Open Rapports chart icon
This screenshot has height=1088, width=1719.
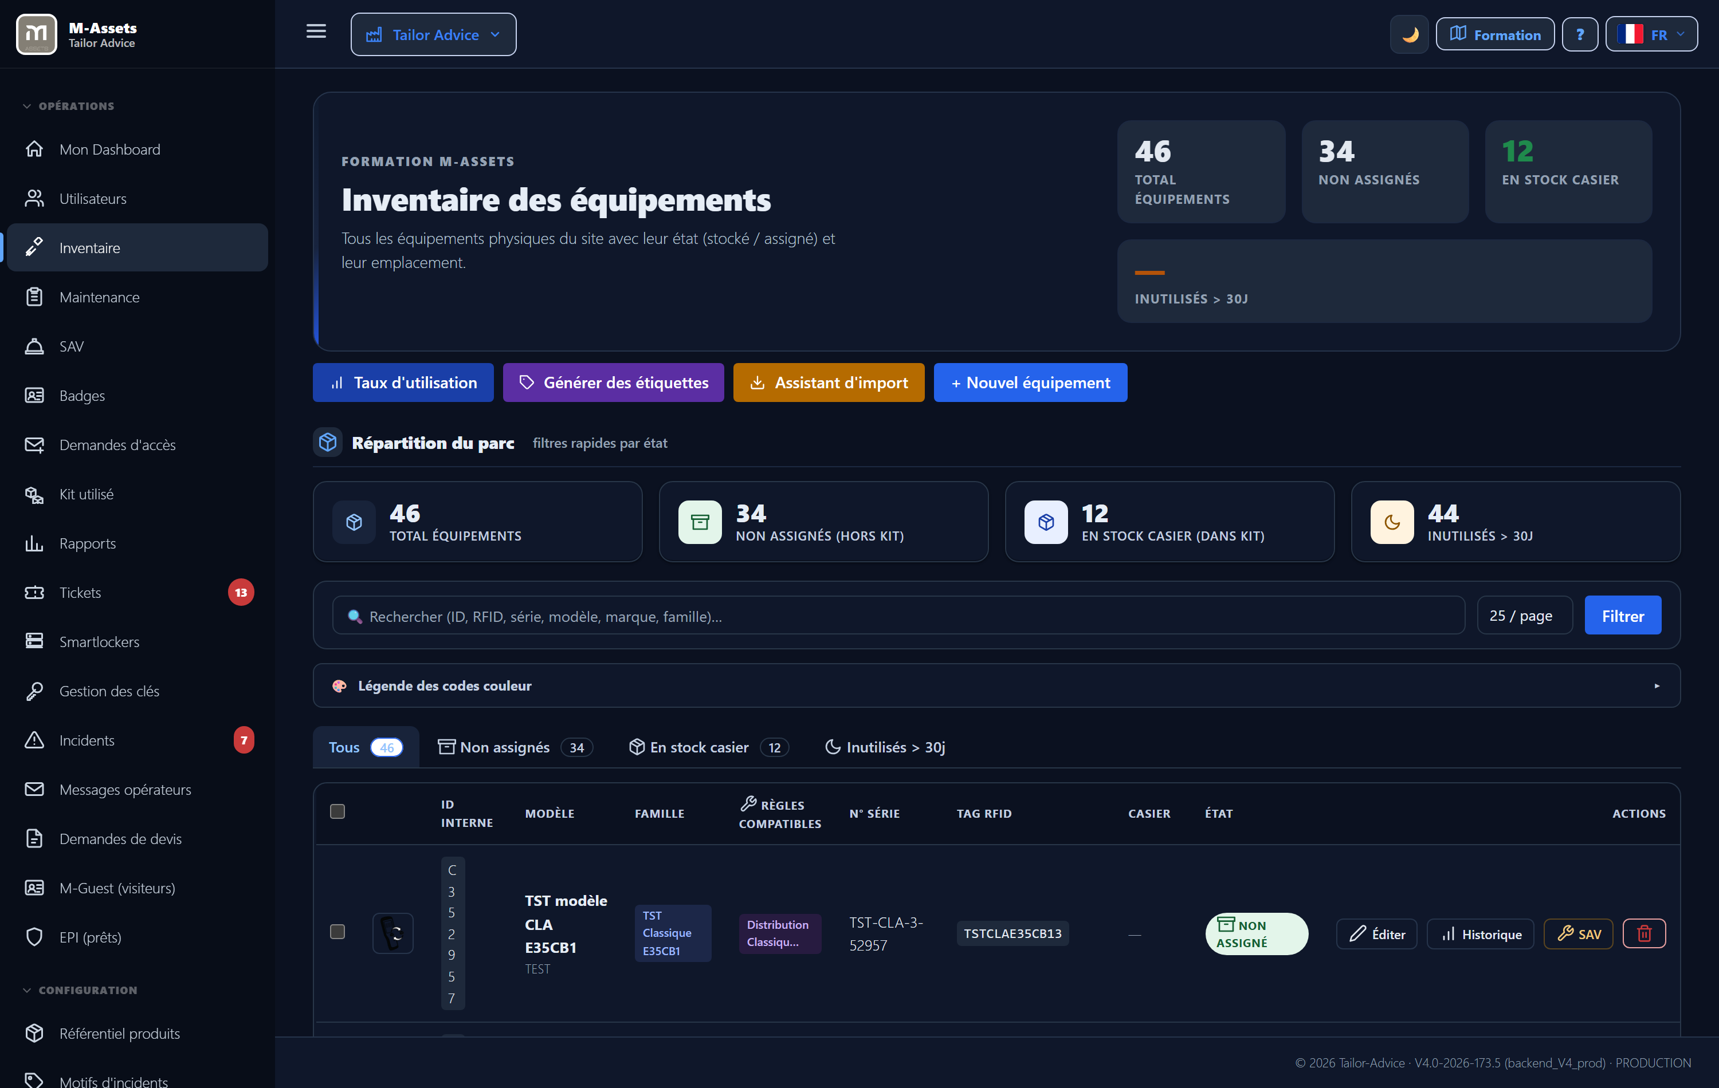click(34, 543)
